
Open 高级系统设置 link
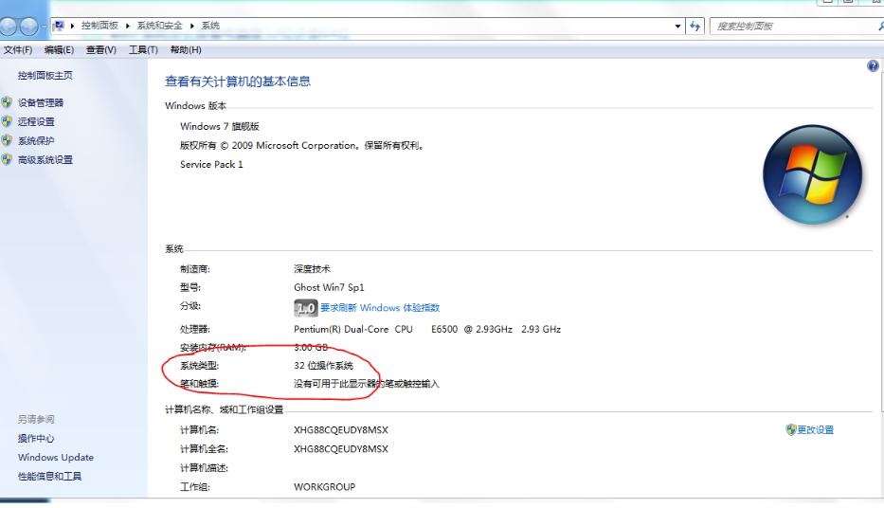[45, 159]
